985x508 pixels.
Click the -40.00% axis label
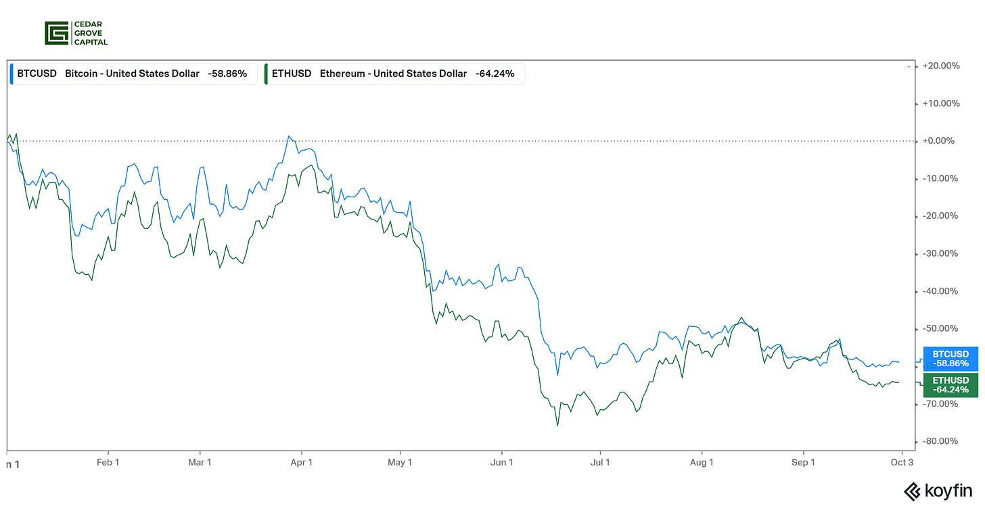[x=940, y=291]
